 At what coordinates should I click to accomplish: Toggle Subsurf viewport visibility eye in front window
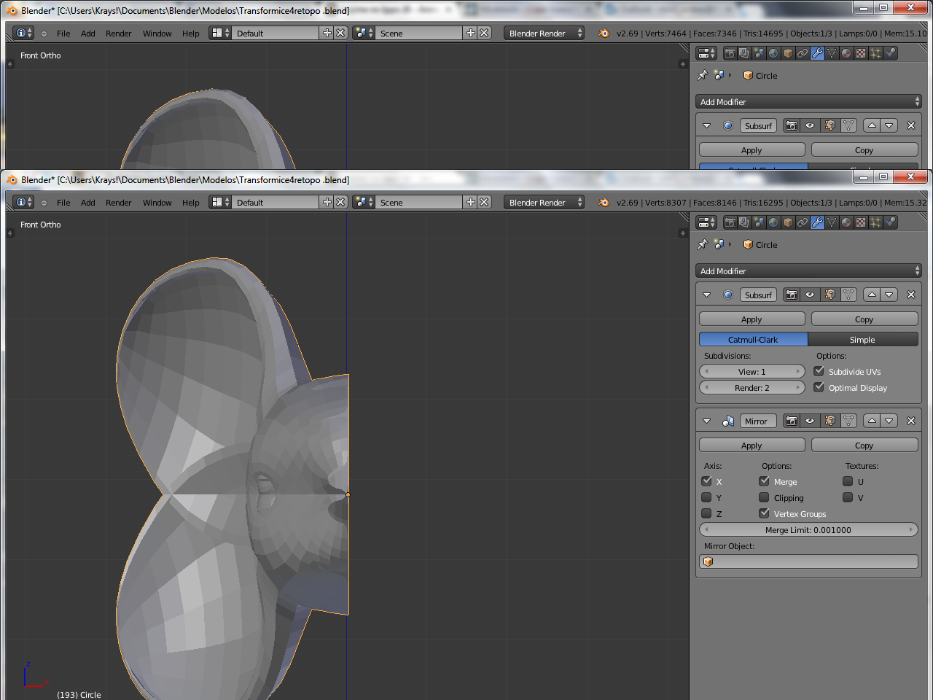[x=810, y=295]
